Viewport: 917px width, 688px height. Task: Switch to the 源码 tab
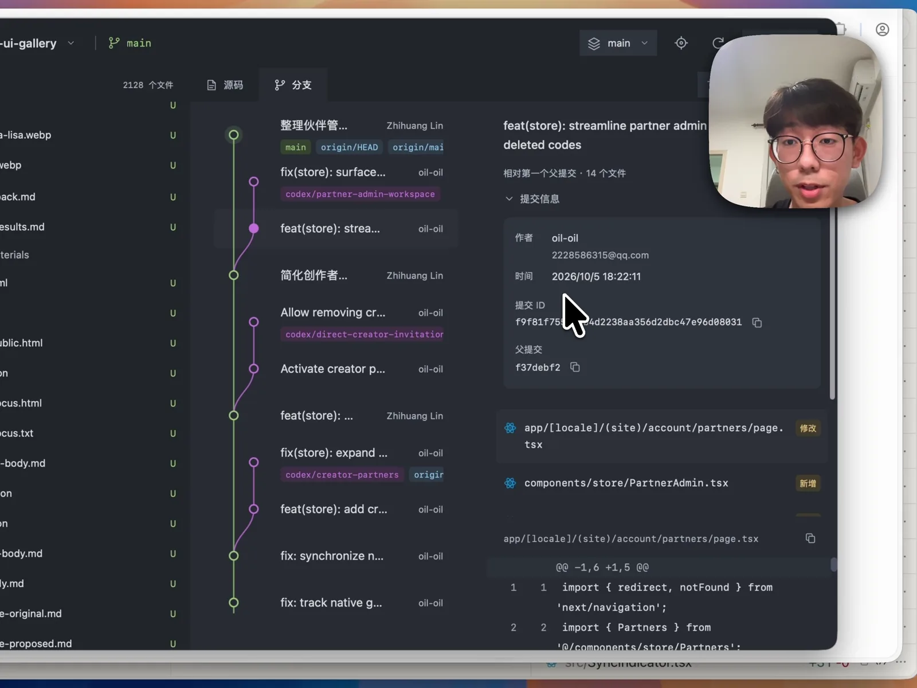(225, 85)
